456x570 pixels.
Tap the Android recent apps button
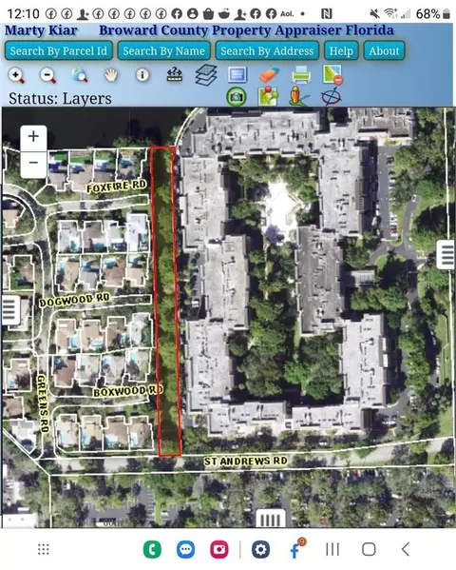coord(332,549)
